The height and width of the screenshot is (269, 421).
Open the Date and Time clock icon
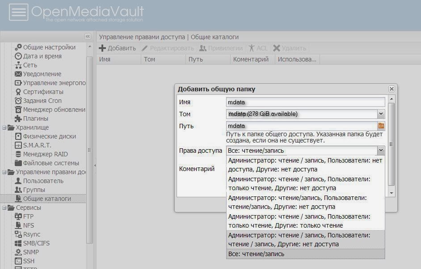click(18, 56)
